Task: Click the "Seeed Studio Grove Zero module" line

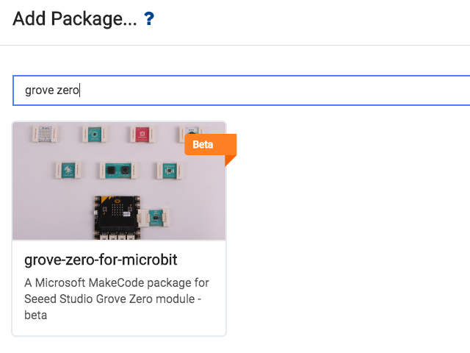Action: point(109,299)
